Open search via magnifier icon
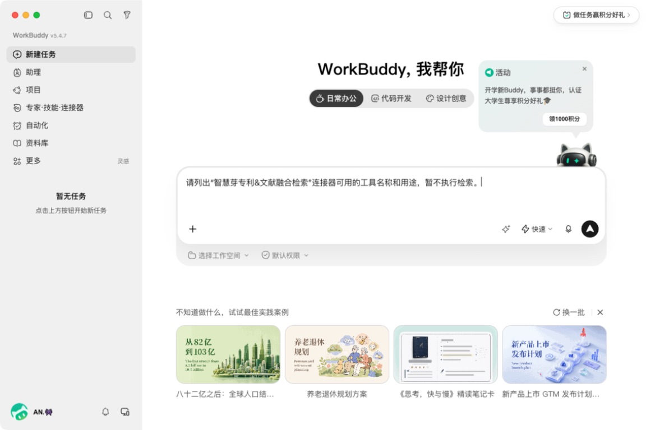Screen dimensions: 646x430 coord(108,15)
